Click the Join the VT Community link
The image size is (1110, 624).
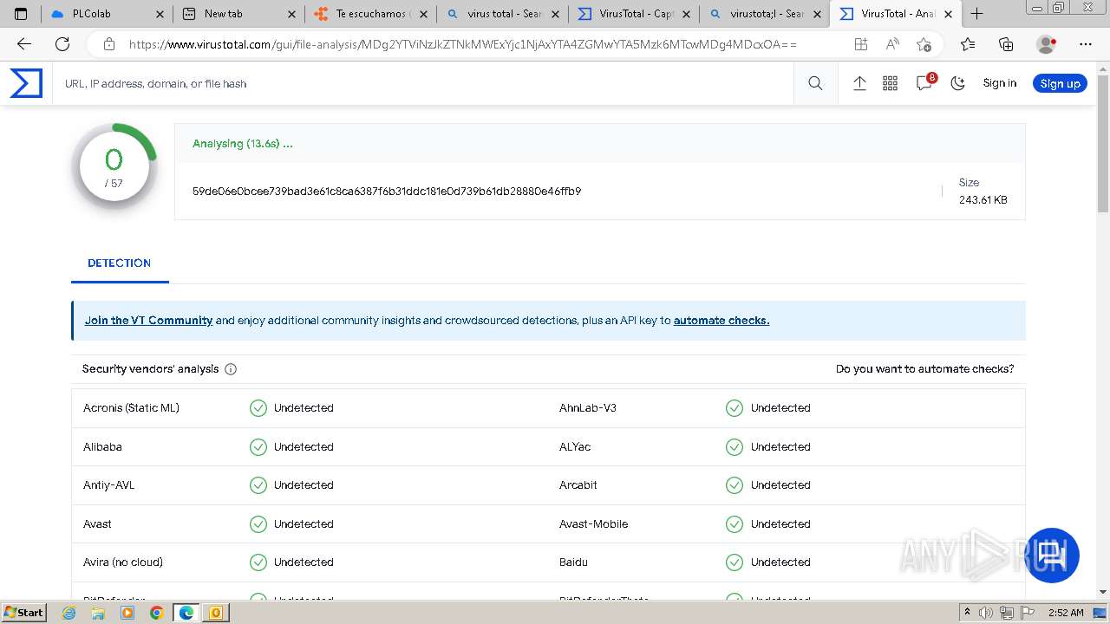click(x=148, y=320)
